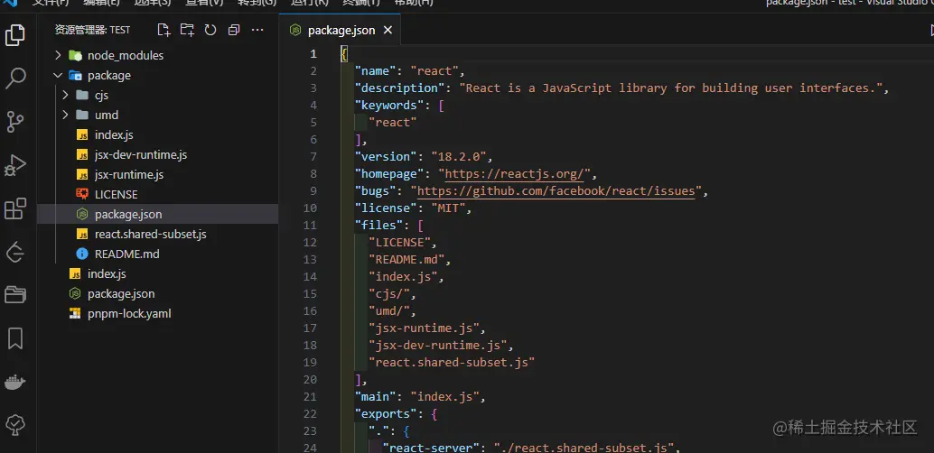Expand the umd folder chevron
The height and width of the screenshot is (453, 934).
[66, 115]
